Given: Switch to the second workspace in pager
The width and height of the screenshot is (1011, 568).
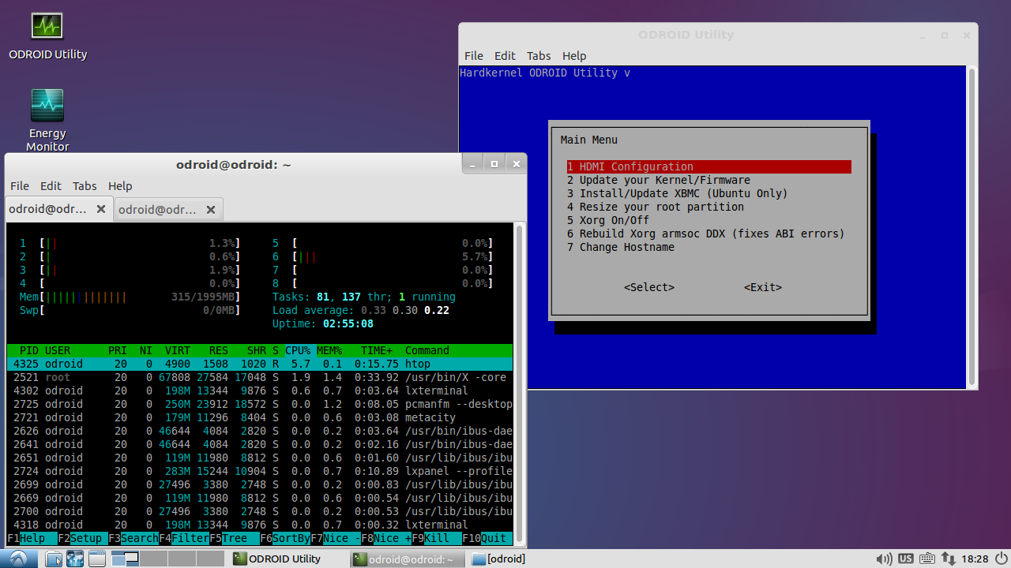Looking at the screenshot, I should pyautogui.click(x=152, y=559).
